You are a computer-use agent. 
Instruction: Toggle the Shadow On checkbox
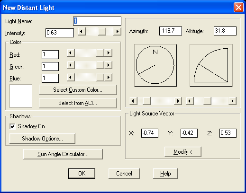point(12,126)
